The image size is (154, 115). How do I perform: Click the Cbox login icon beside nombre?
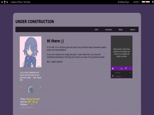130,72
